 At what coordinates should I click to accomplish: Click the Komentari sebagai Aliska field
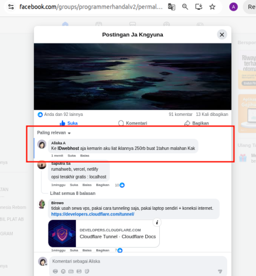[x=138, y=261]
